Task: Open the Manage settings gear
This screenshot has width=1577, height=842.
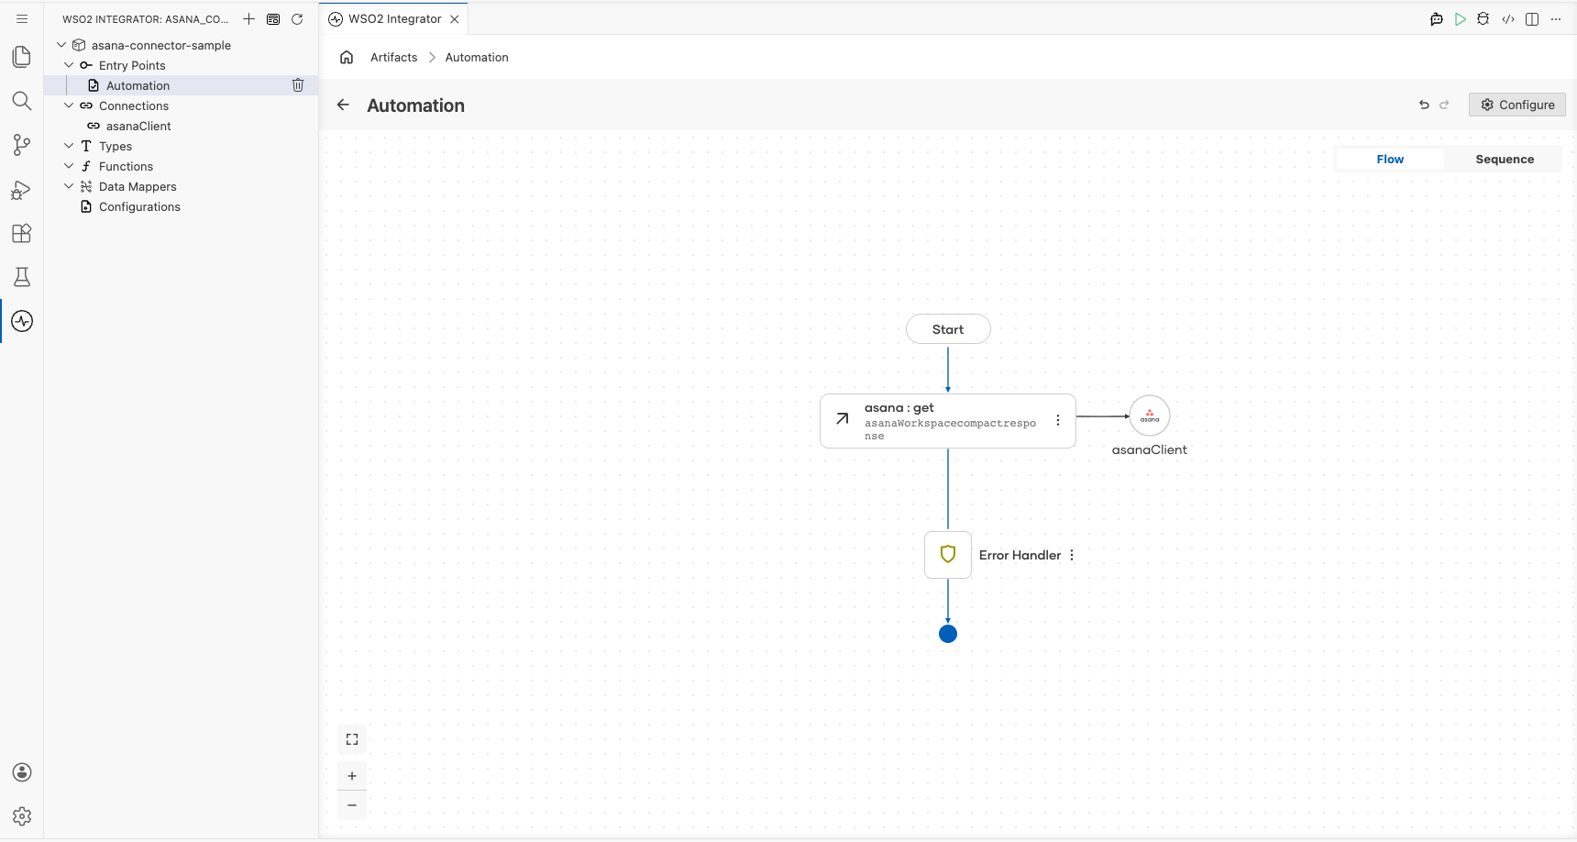Action: pyautogui.click(x=22, y=816)
